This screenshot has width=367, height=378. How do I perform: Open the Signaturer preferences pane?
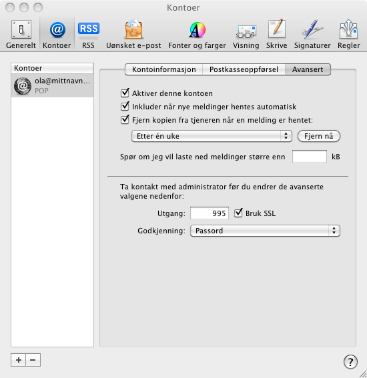point(312,35)
